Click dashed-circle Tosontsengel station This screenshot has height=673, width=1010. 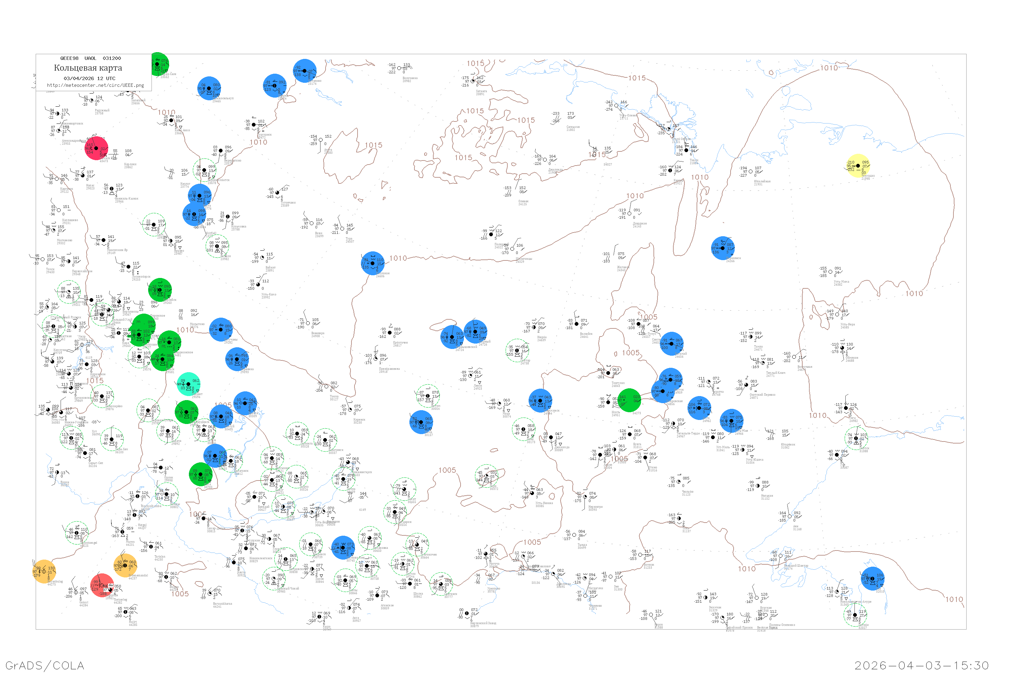(76, 533)
